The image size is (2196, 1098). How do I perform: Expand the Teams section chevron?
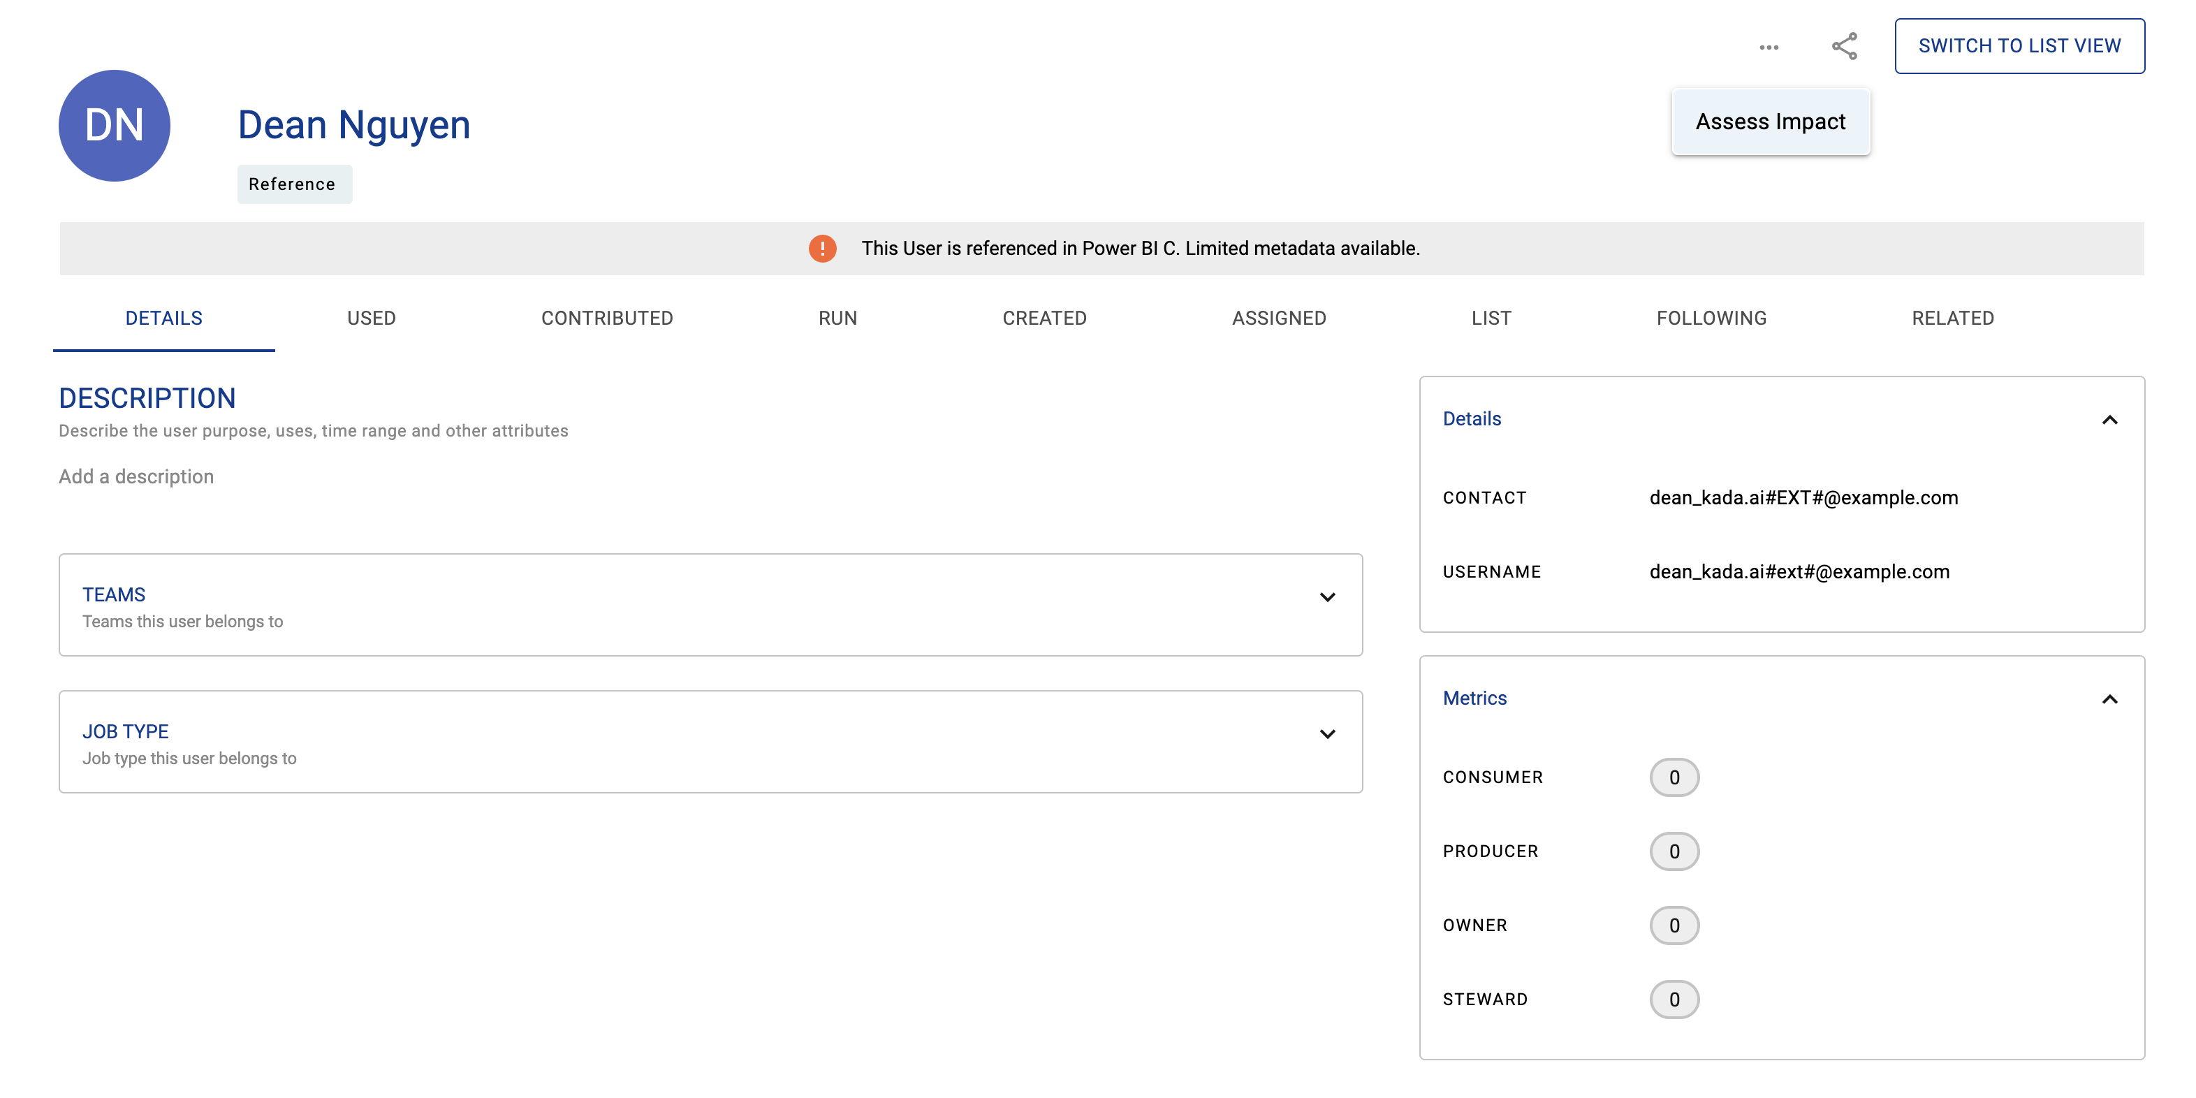(x=1326, y=596)
